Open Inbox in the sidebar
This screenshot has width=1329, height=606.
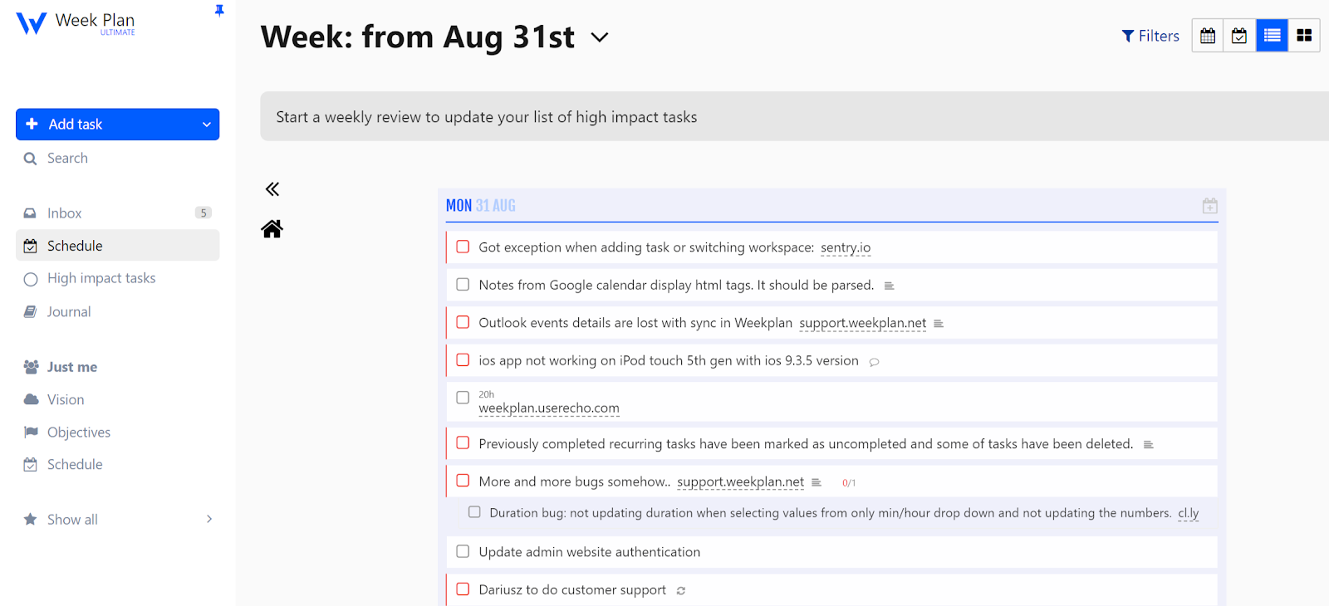65,213
